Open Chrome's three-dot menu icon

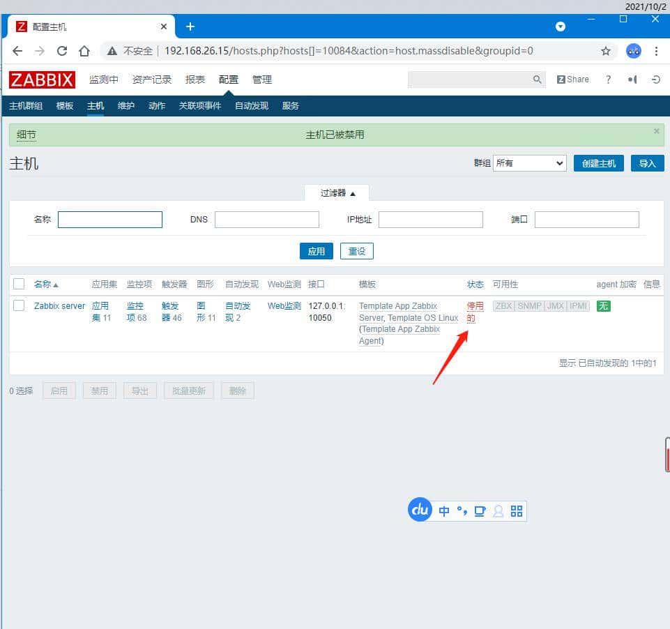(x=656, y=51)
